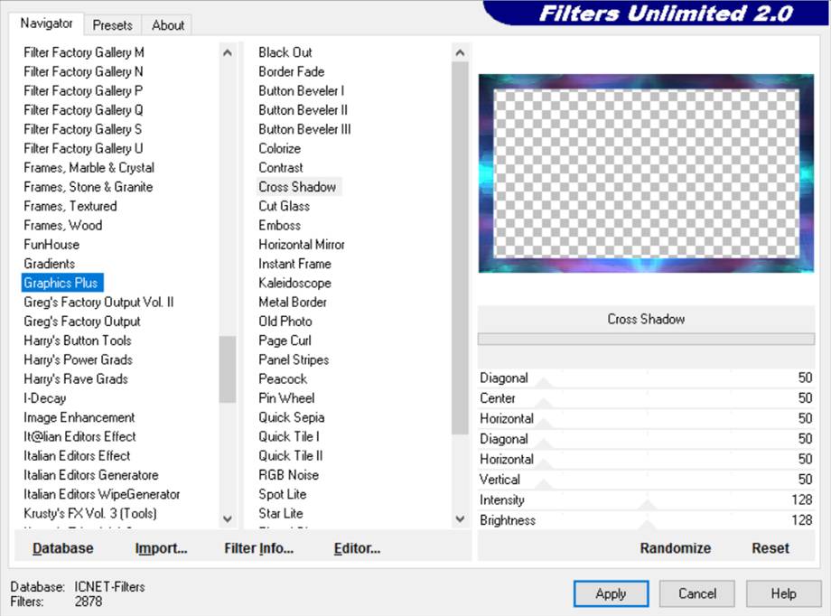The width and height of the screenshot is (831, 616).
Task: Choose Horizontal Mirror filter
Action: tap(302, 245)
